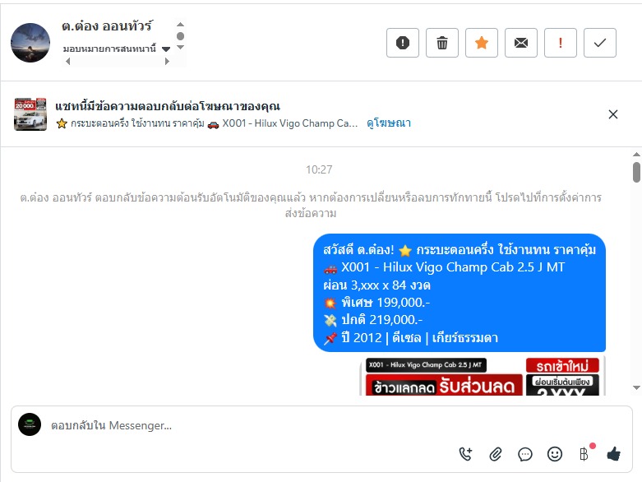This screenshot has width=642, height=482.
Task: Open saved replies speech bubble icon
Action: (525, 454)
